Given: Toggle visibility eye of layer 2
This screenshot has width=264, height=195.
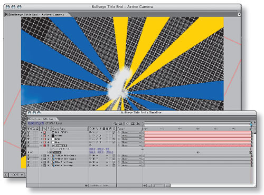Looking at the screenshot, I should [x=29, y=135].
